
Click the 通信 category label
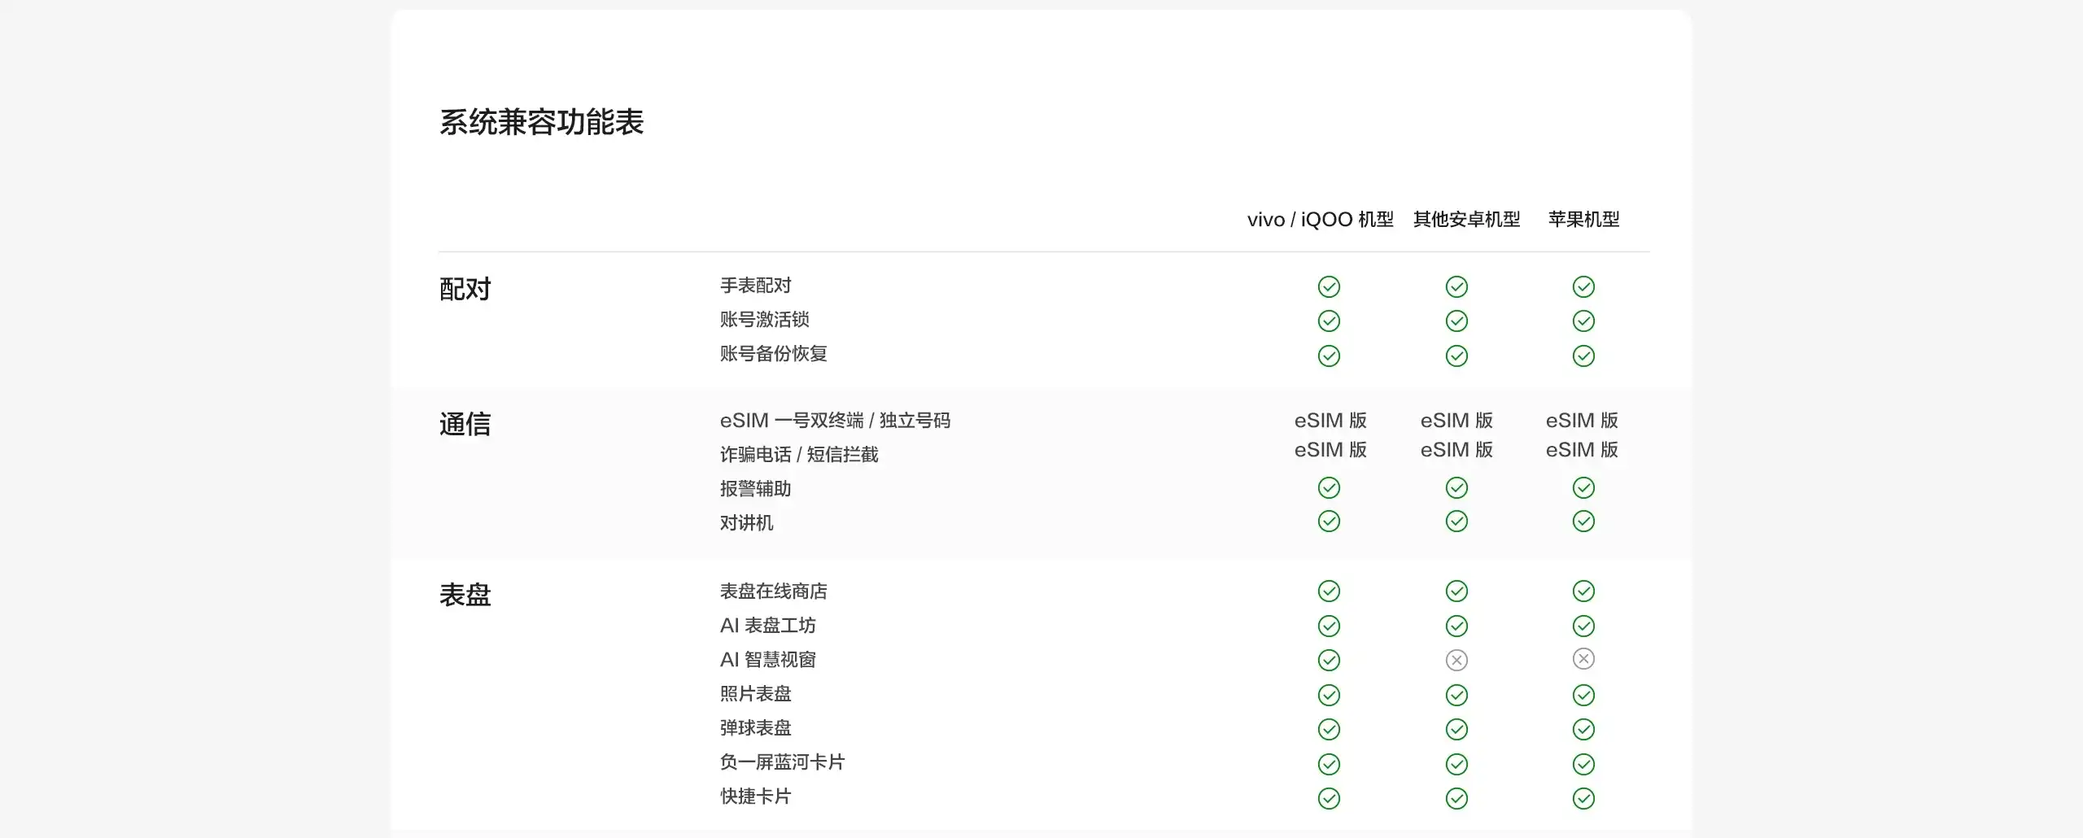click(465, 425)
